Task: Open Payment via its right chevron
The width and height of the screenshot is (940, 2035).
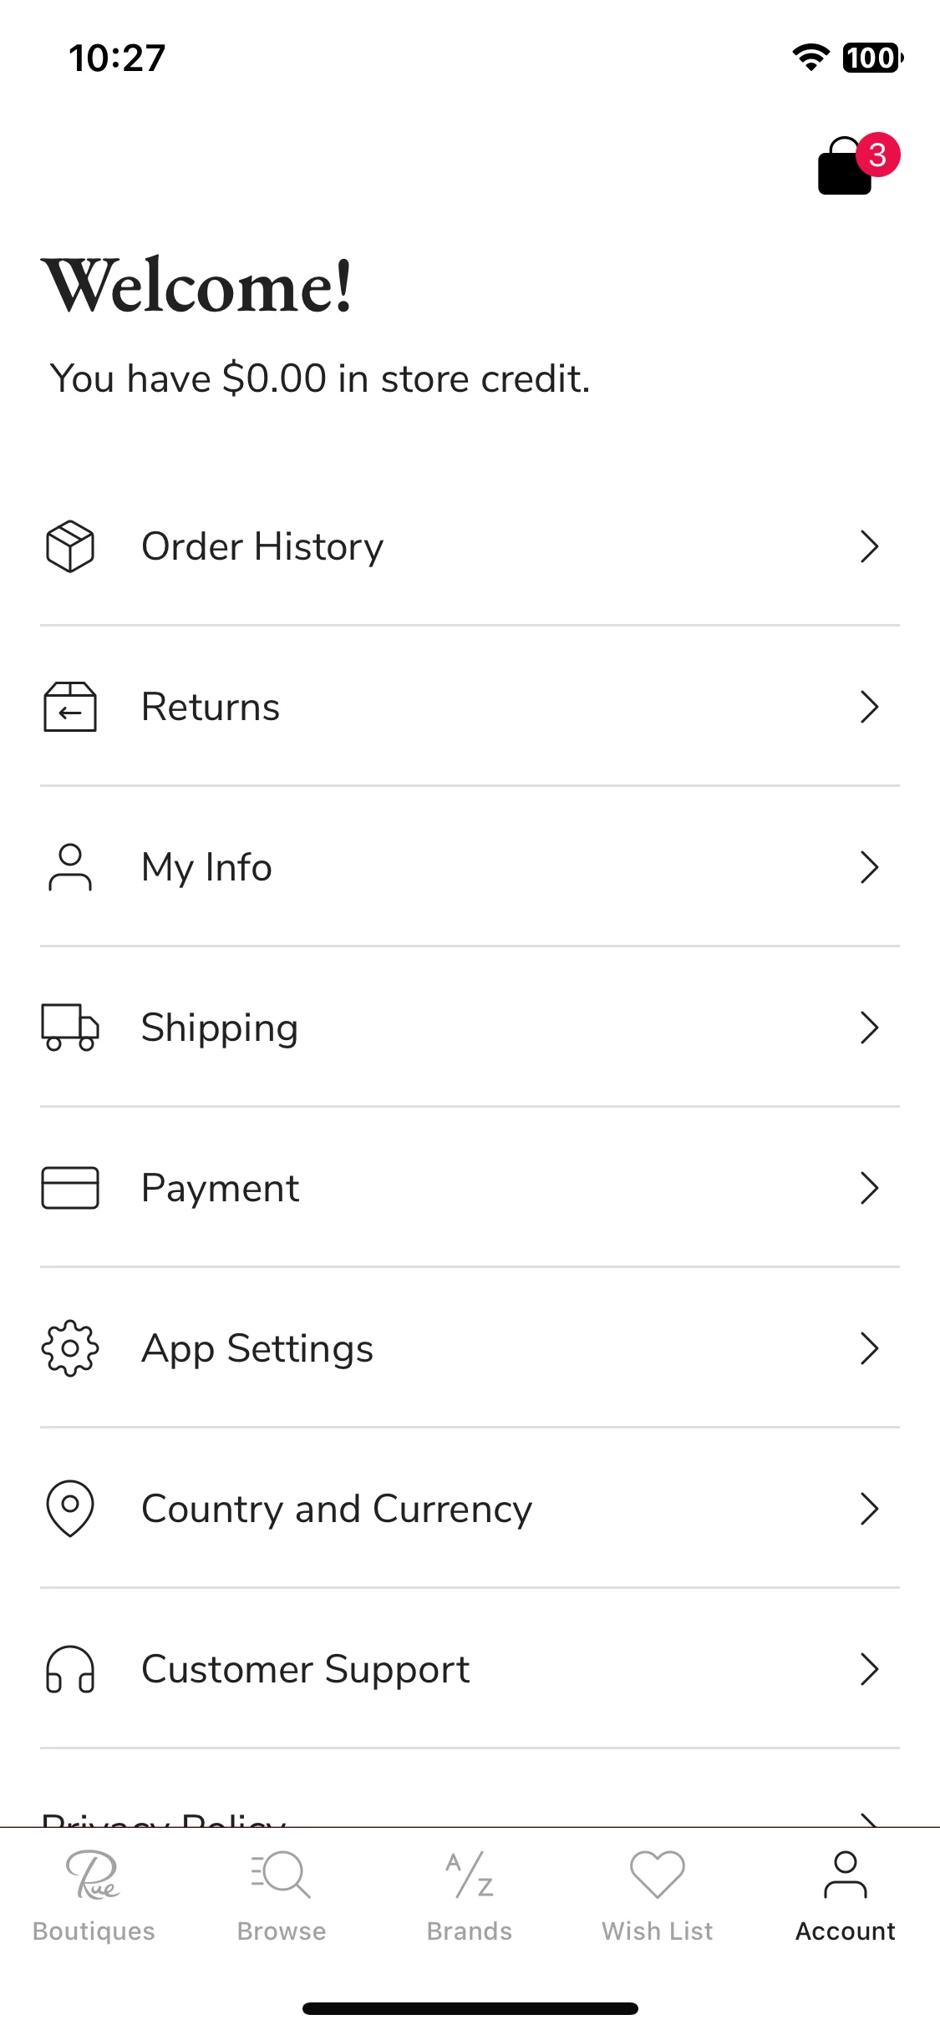Action: [870, 1188]
